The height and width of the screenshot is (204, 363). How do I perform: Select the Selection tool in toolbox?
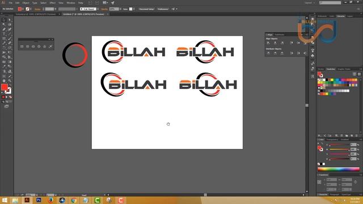pos(4,20)
